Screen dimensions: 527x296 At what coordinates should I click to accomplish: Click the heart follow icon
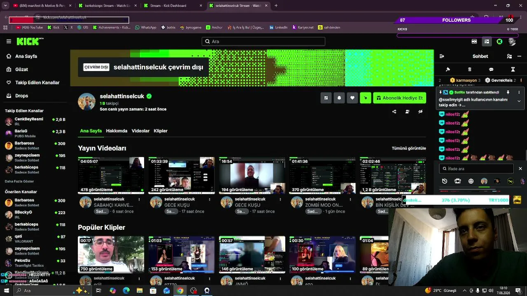tap(352, 98)
